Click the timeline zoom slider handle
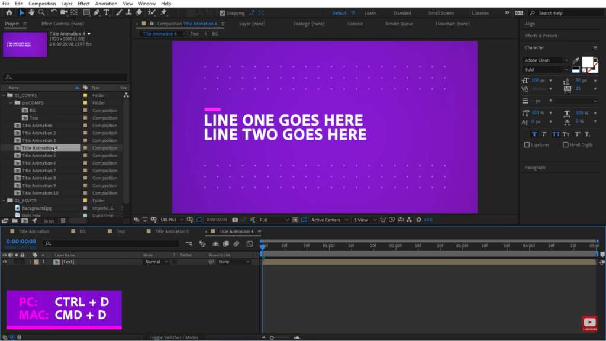The image size is (606, 341). (272, 337)
